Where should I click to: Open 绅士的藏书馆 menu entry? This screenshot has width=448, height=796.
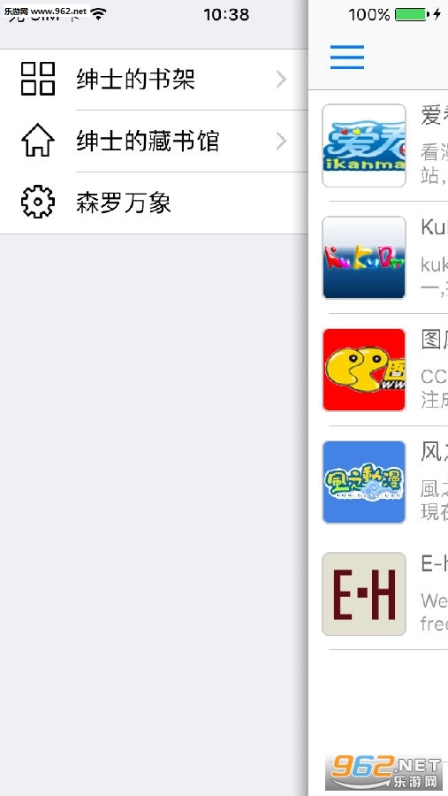[154, 142]
